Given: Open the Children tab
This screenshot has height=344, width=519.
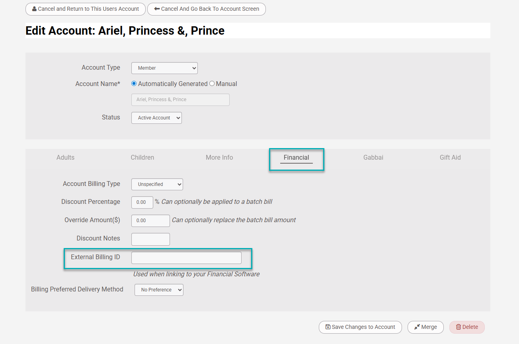Looking at the screenshot, I should click(x=142, y=157).
